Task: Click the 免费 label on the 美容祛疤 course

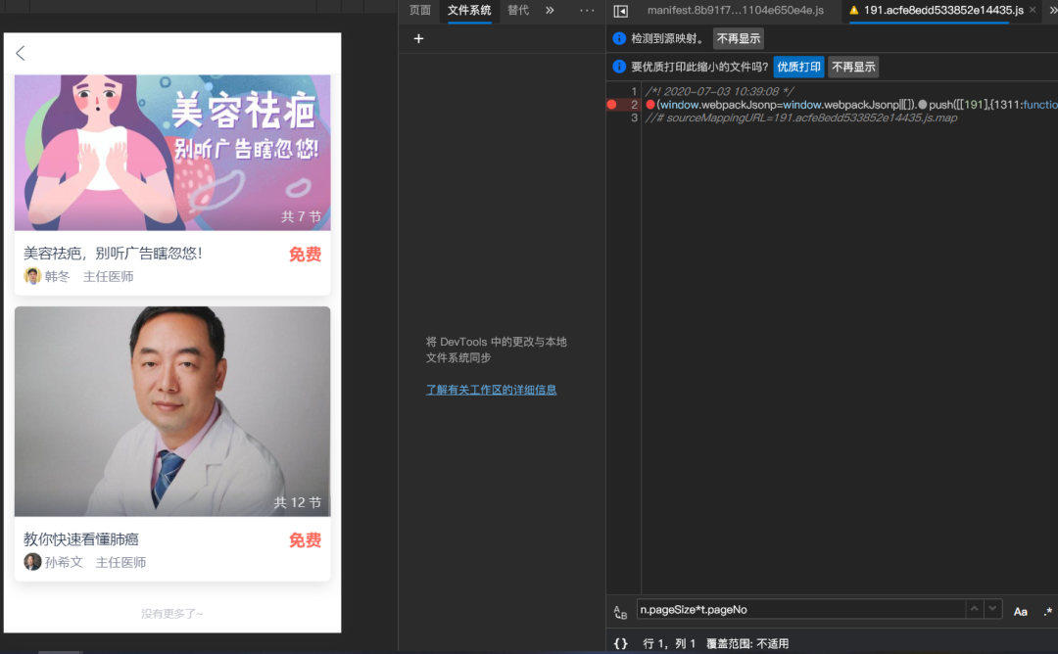Action: 305,255
